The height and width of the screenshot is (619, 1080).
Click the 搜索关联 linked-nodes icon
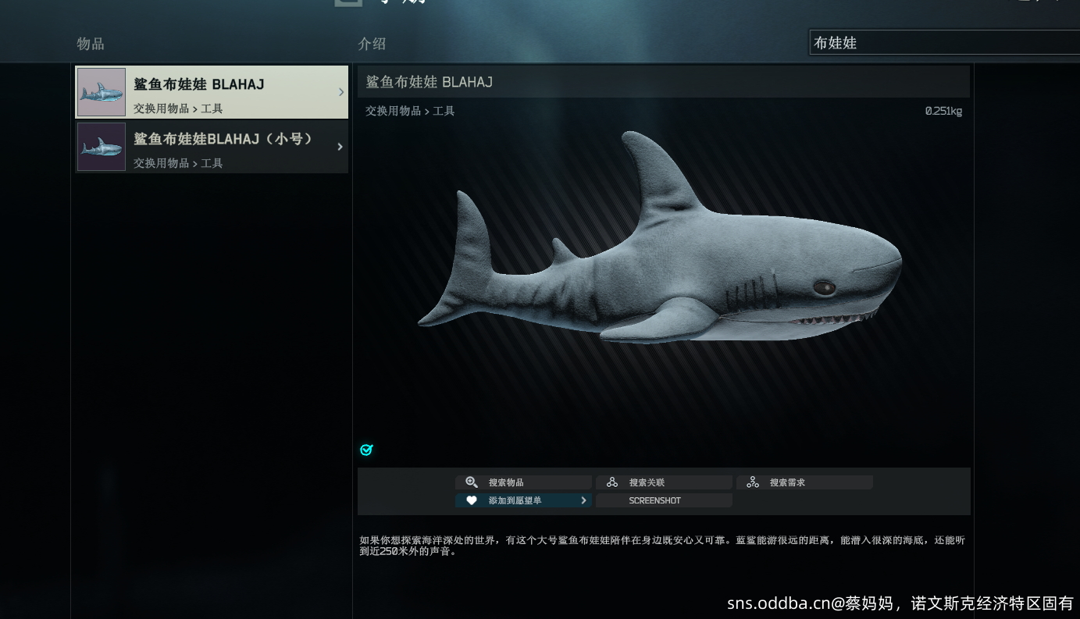612,482
